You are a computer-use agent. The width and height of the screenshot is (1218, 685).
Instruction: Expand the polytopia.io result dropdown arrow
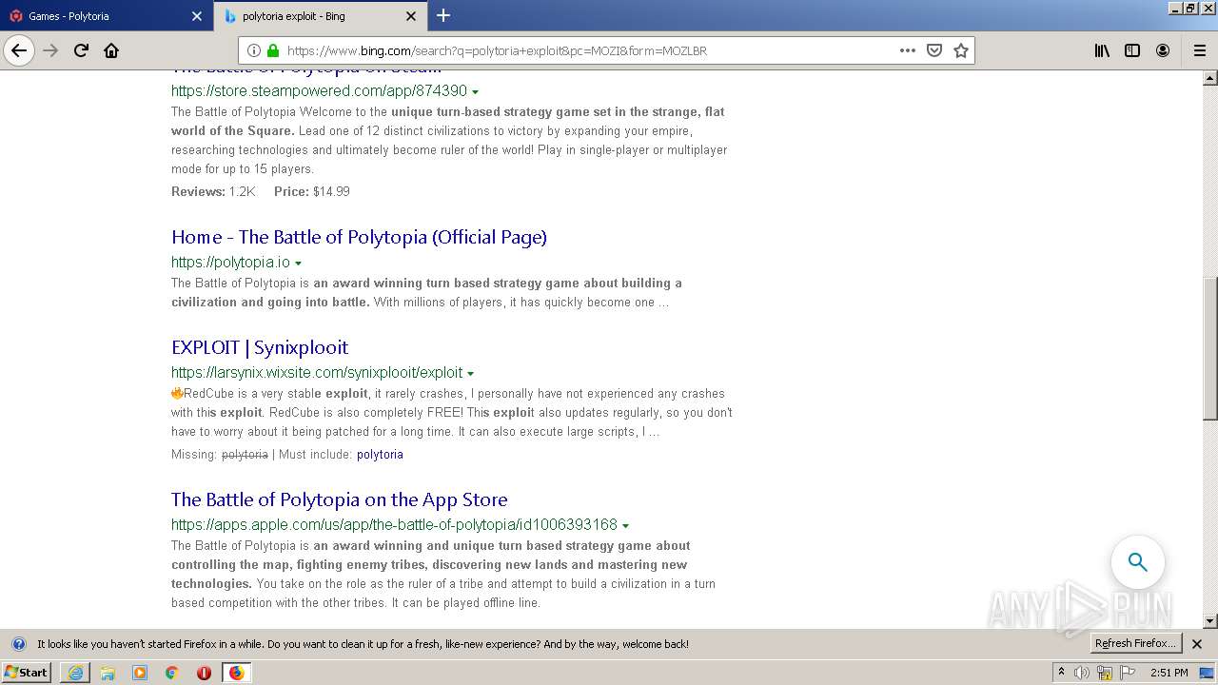click(298, 264)
